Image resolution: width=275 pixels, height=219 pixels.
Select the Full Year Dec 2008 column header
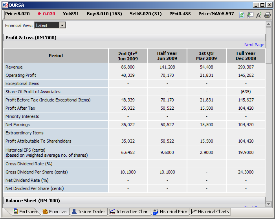(246, 56)
